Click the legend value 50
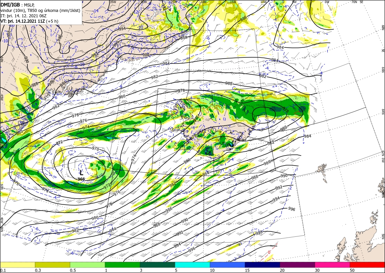This screenshot has width=385, height=273. (x=352, y=270)
